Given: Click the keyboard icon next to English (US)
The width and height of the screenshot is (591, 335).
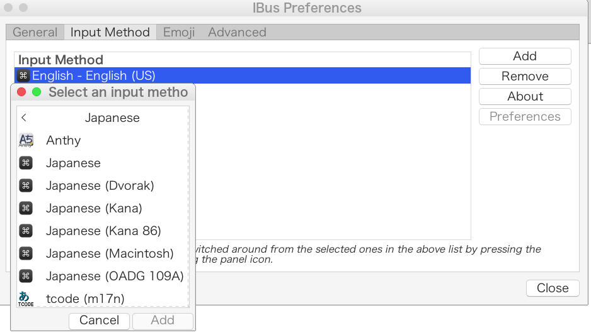Looking at the screenshot, I should point(23,75).
